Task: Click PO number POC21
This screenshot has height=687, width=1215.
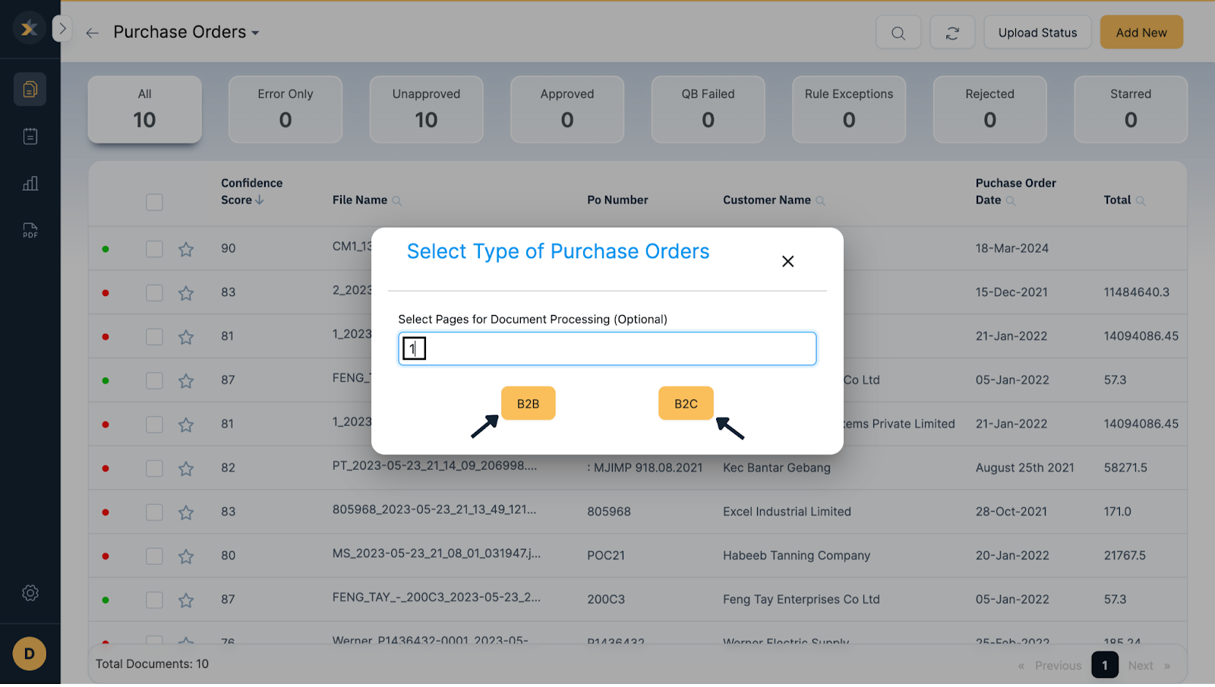Action: [x=606, y=556]
